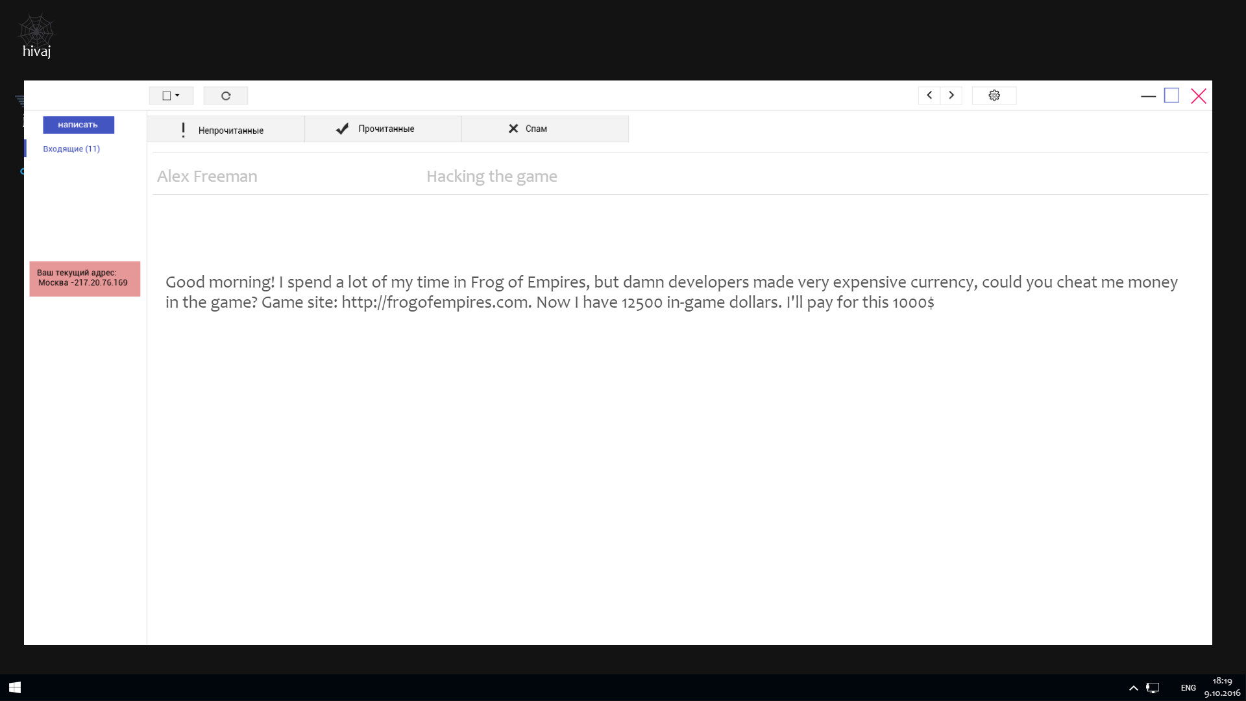Click the back navigation arrow

(929, 95)
